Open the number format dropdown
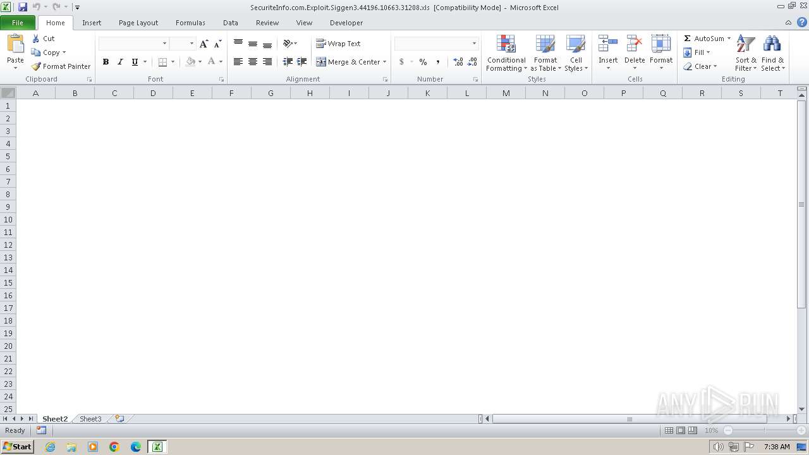 click(474, 44)
